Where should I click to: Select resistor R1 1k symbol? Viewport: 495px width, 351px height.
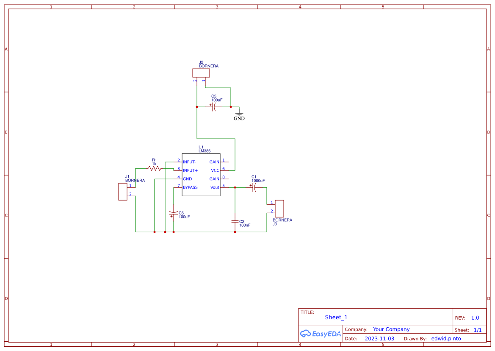coord(155,168)
